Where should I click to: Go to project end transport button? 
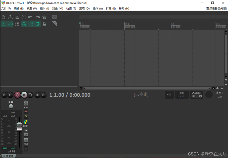coord(10,95)
